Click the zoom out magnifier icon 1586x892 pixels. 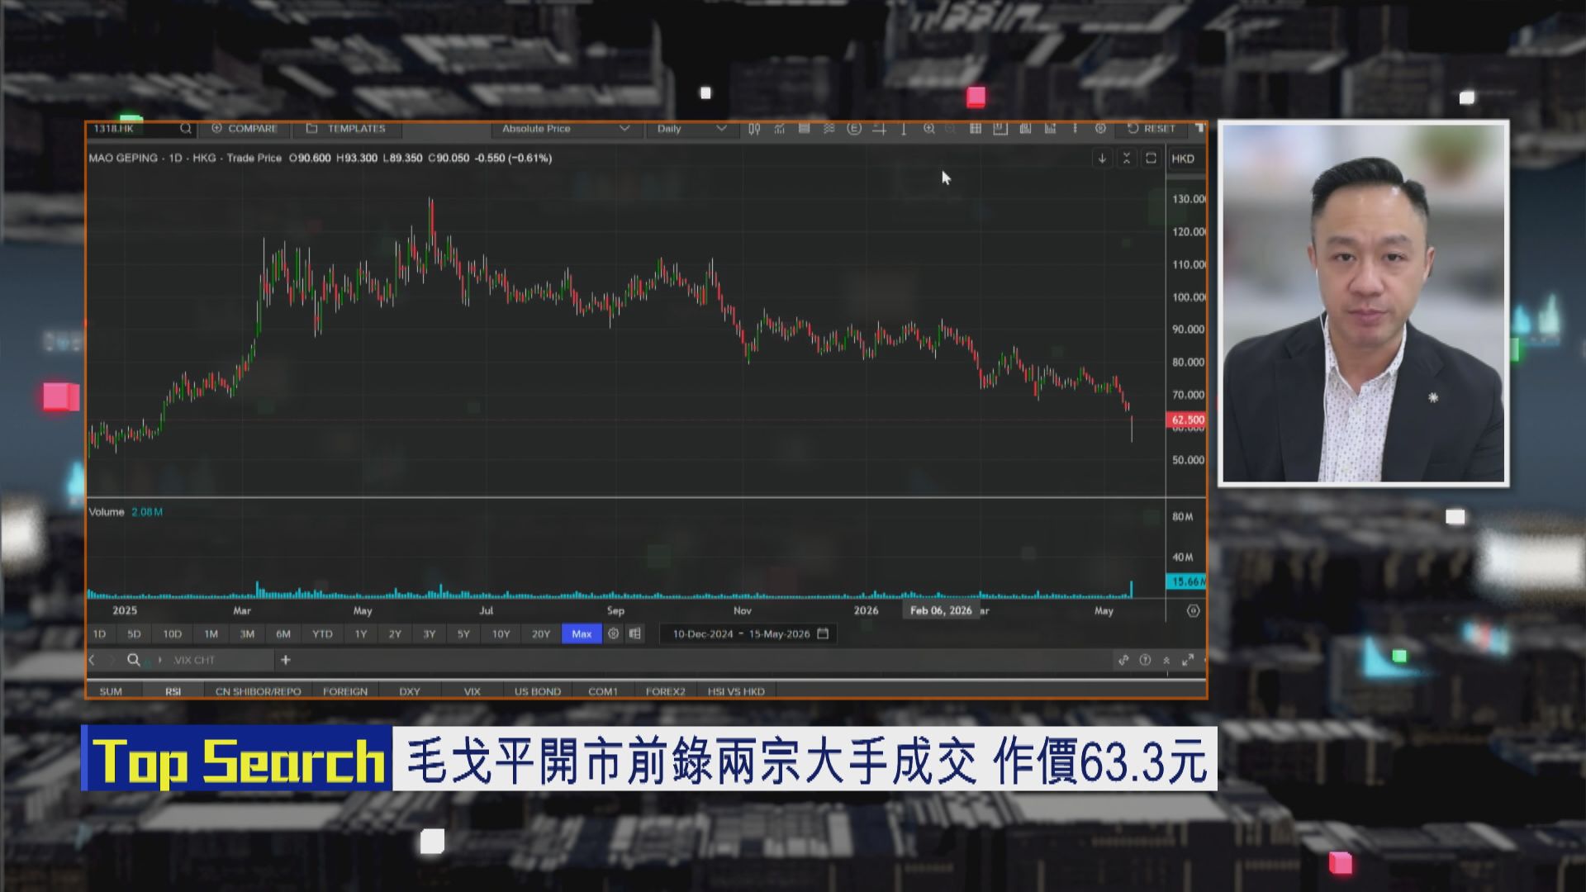pos(951,129)
